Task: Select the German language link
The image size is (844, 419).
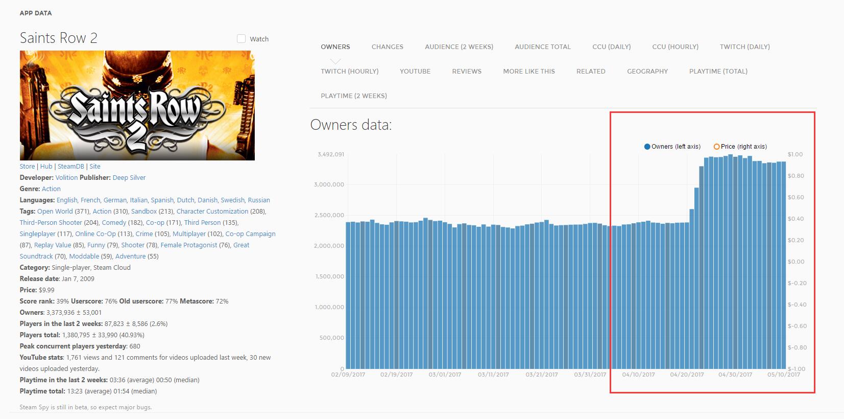Action: coord(115,200)
